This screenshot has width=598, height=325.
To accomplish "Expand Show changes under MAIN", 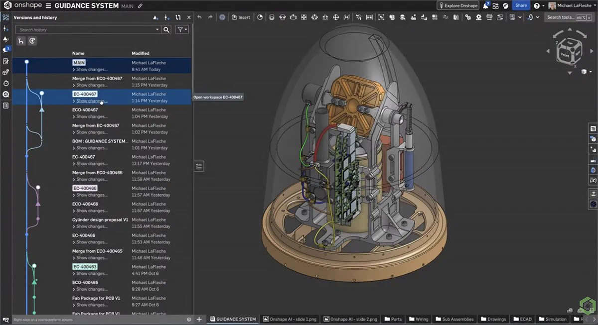I will click(90, 70).
